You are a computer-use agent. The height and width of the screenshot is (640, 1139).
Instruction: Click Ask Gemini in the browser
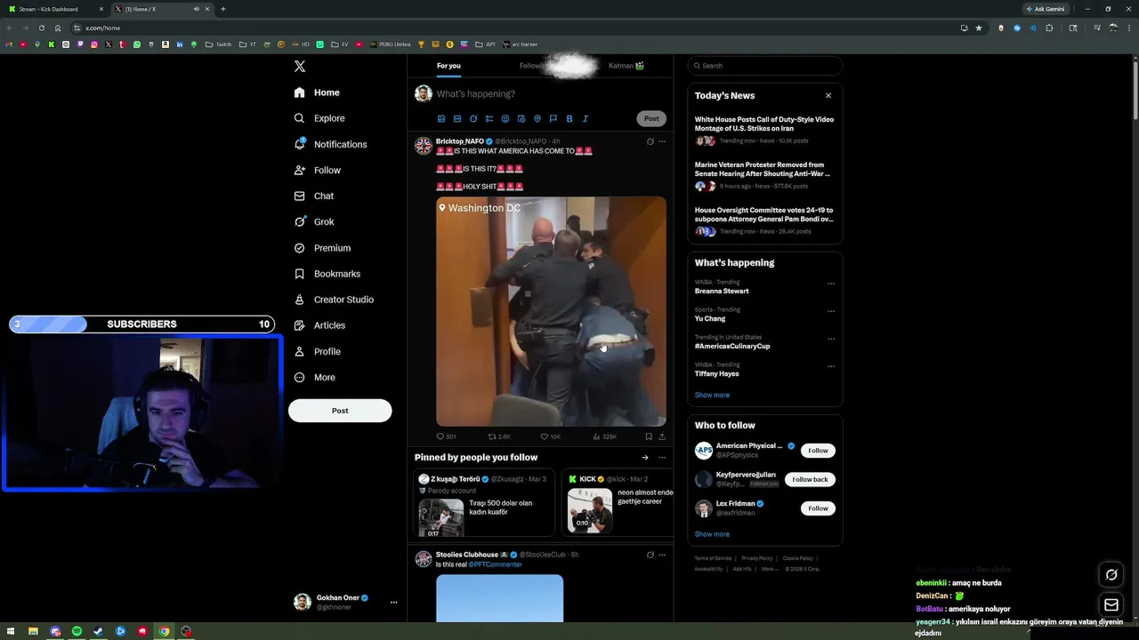[x=1046, y=9]
